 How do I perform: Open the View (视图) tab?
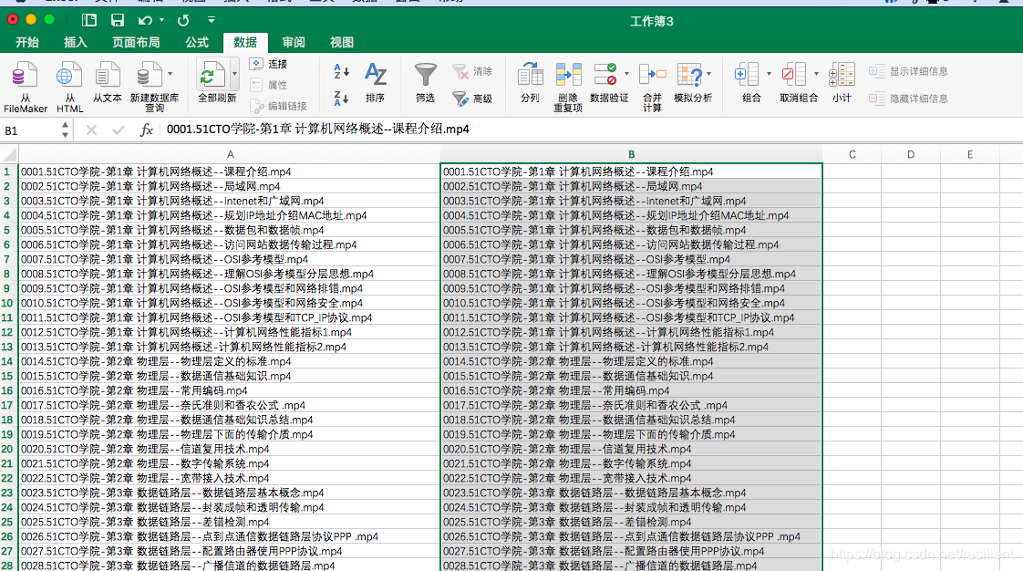(x=341, y=43)
